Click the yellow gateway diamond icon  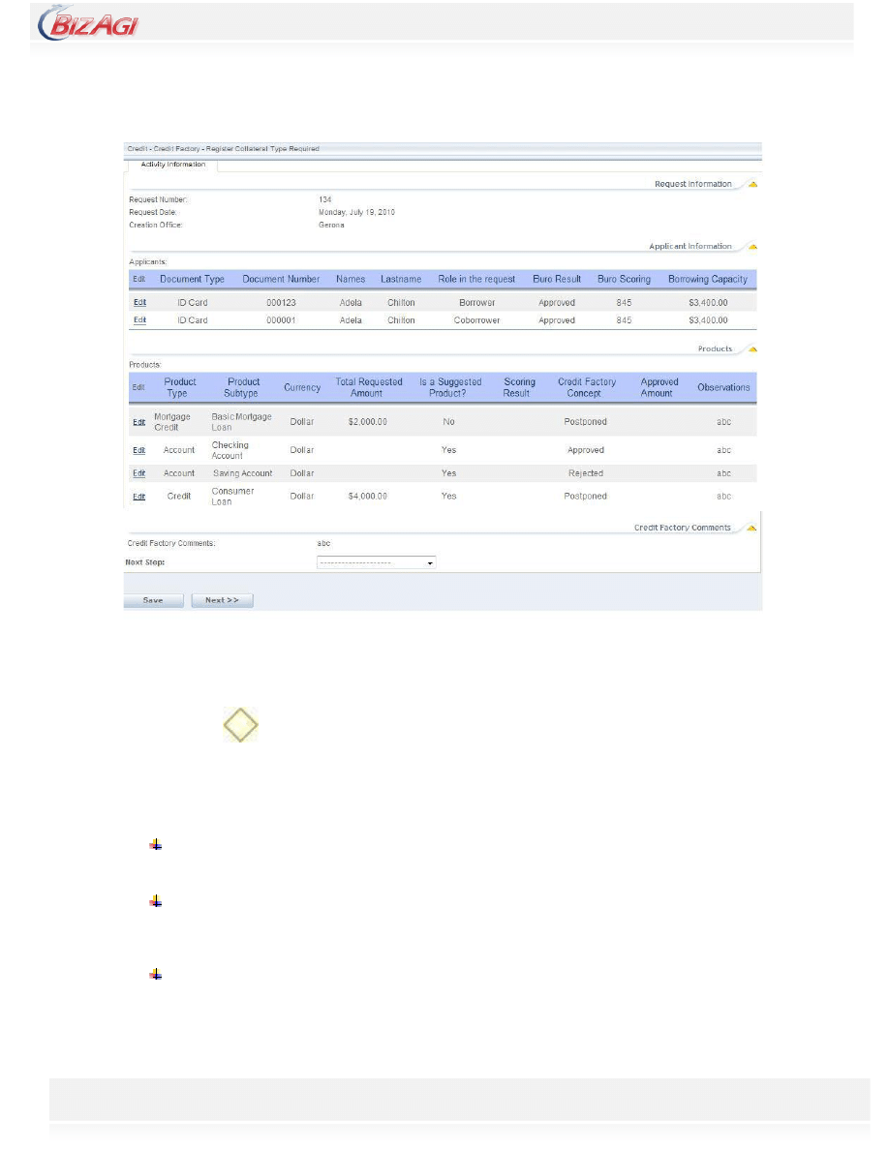click(240, 724)
